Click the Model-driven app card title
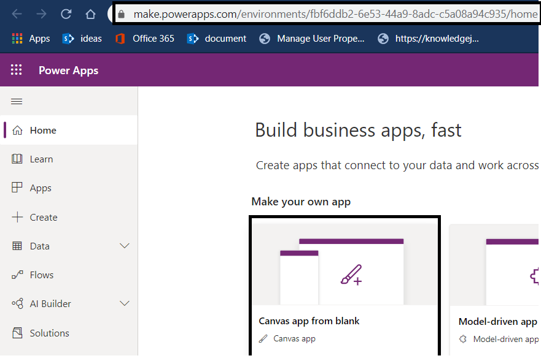 click(497, 322)
